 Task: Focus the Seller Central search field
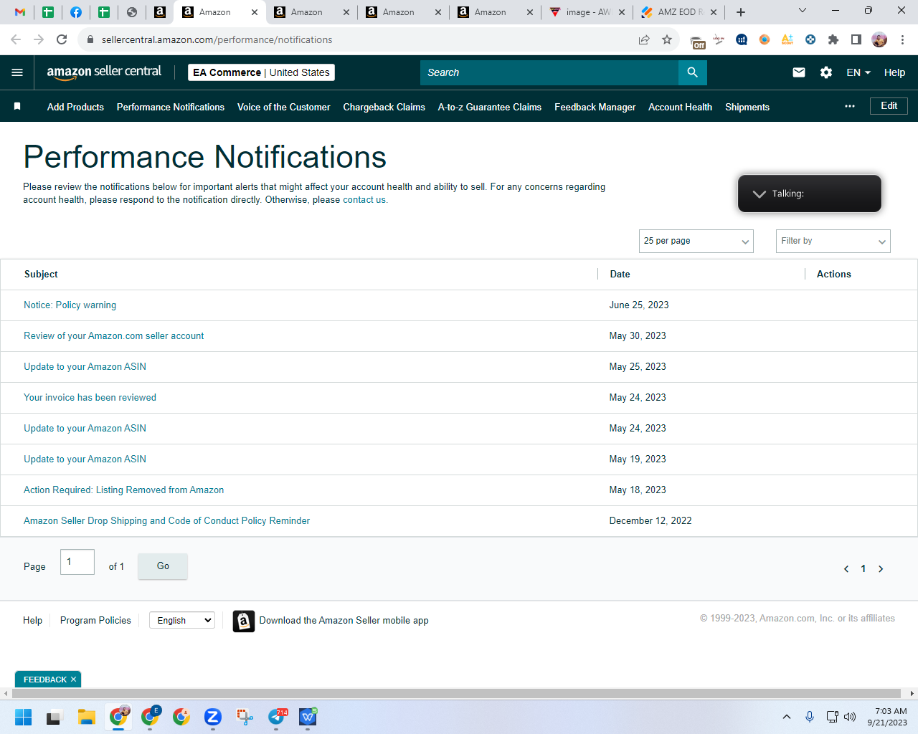pyautogui.click(x=549, y=72)
